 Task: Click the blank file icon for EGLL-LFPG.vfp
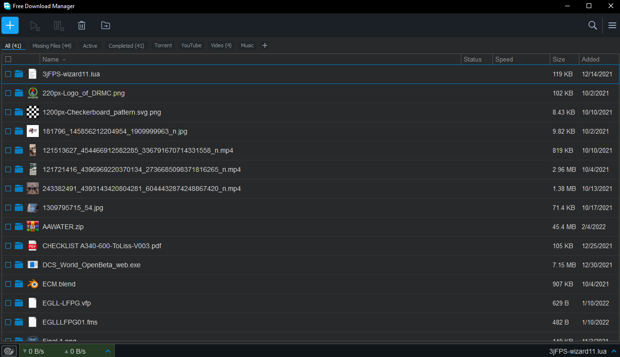coord(33,303)
